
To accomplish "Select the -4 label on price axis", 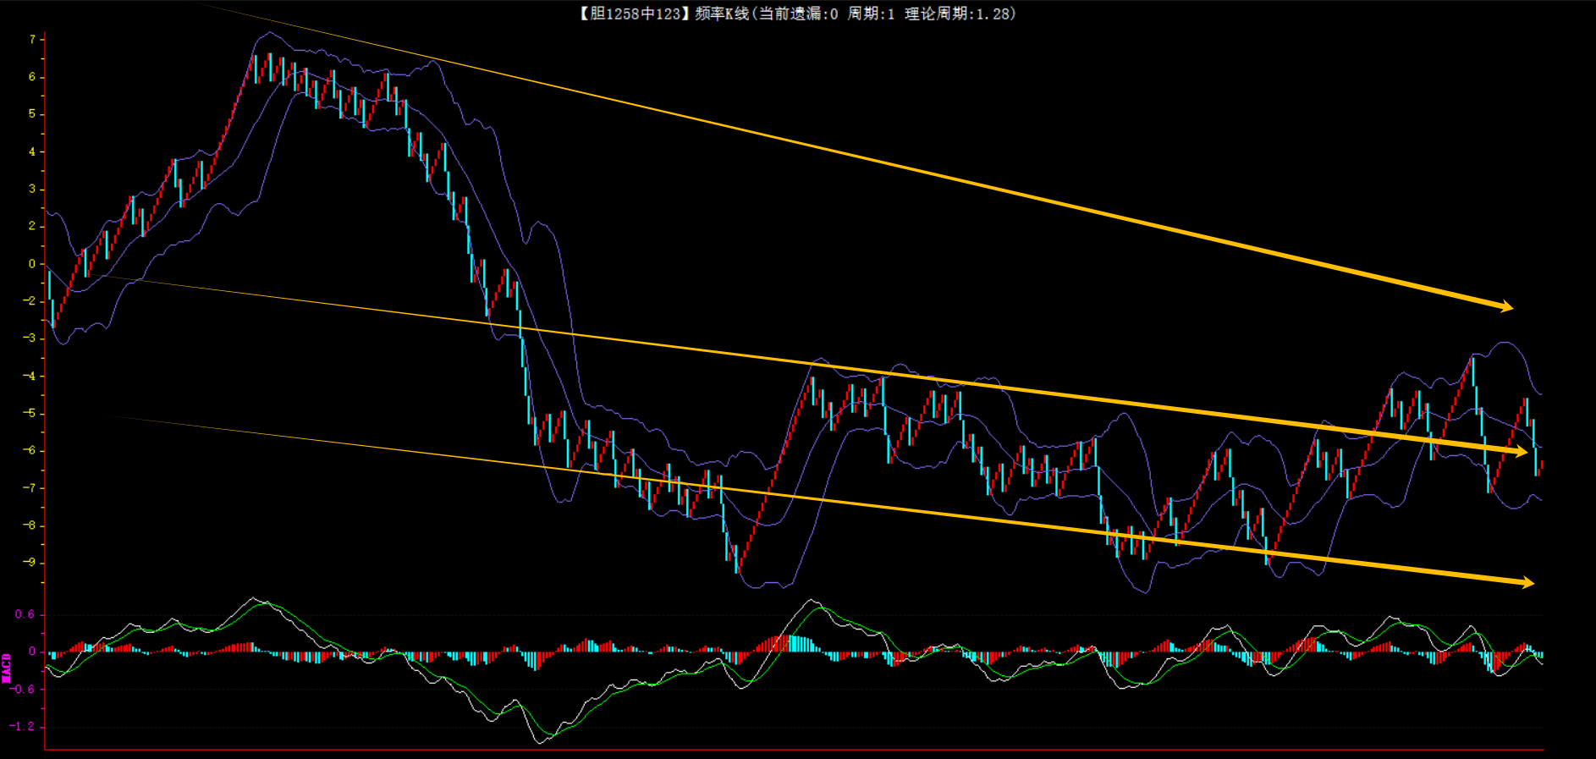I will click(30, 376).
